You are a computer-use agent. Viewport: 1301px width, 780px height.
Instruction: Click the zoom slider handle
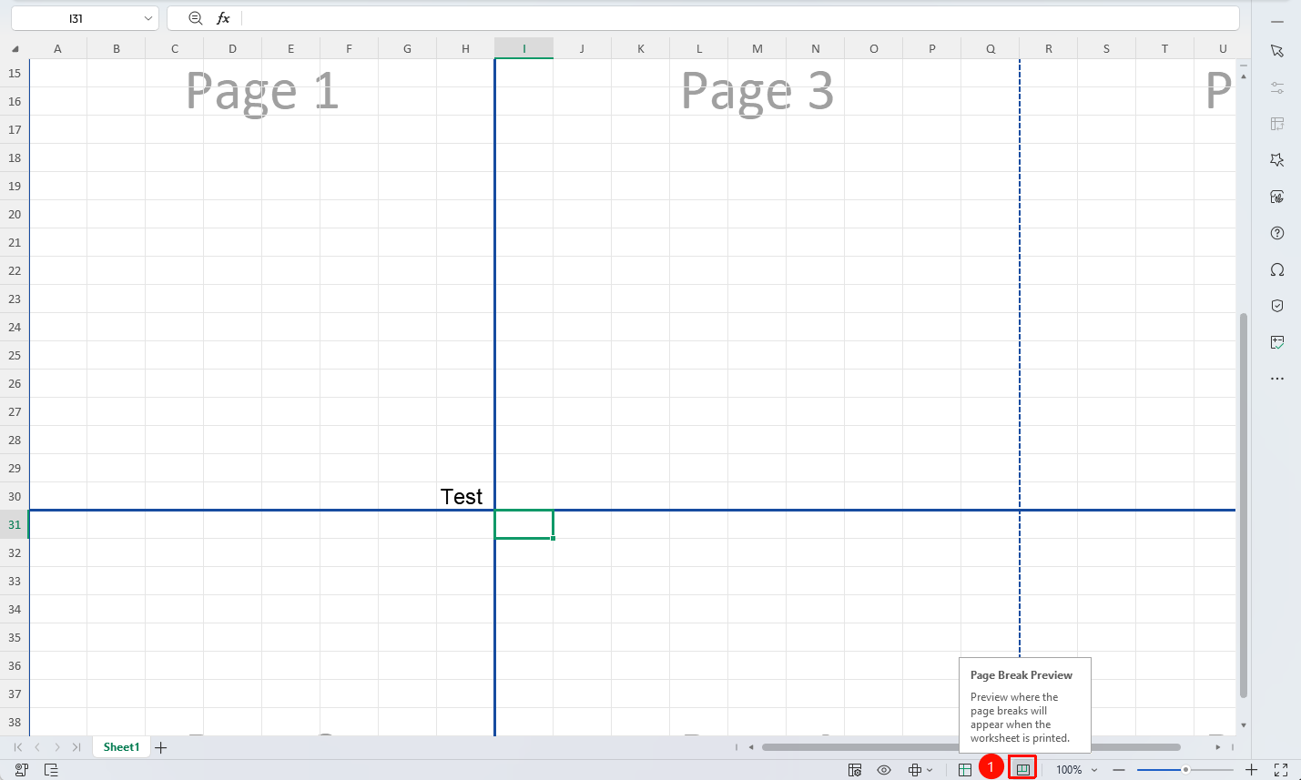coord(1185,770)
